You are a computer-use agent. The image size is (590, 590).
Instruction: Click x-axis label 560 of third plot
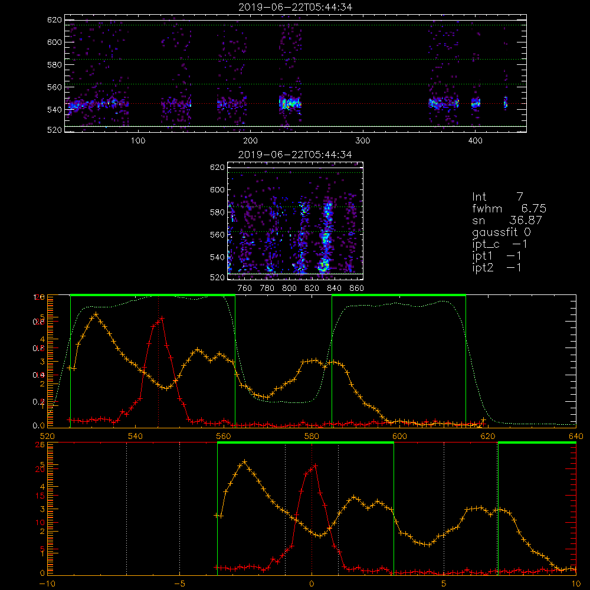(224, 437)
